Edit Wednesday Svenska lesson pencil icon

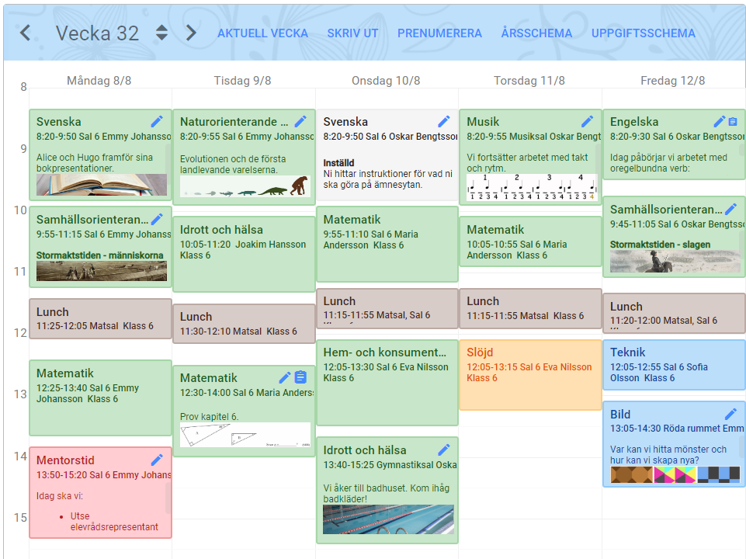coord(443,122)
